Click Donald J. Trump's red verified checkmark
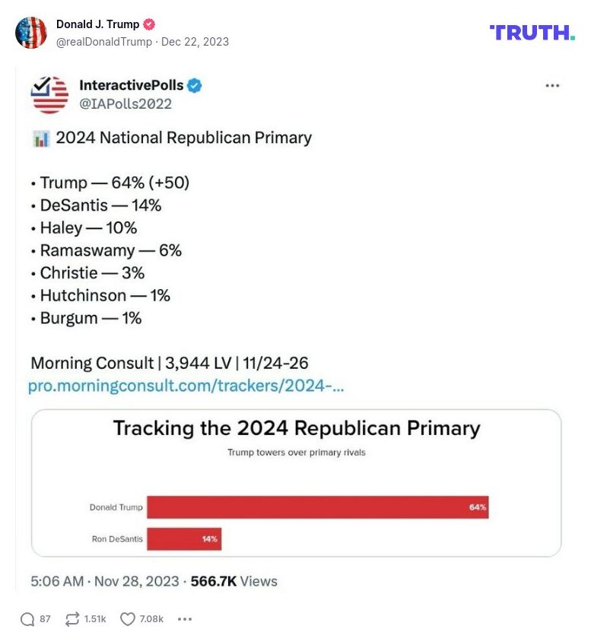591x642 pixels. 148,24
